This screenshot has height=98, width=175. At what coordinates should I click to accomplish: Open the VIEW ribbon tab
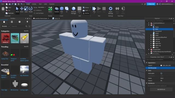tap(45, 4)
